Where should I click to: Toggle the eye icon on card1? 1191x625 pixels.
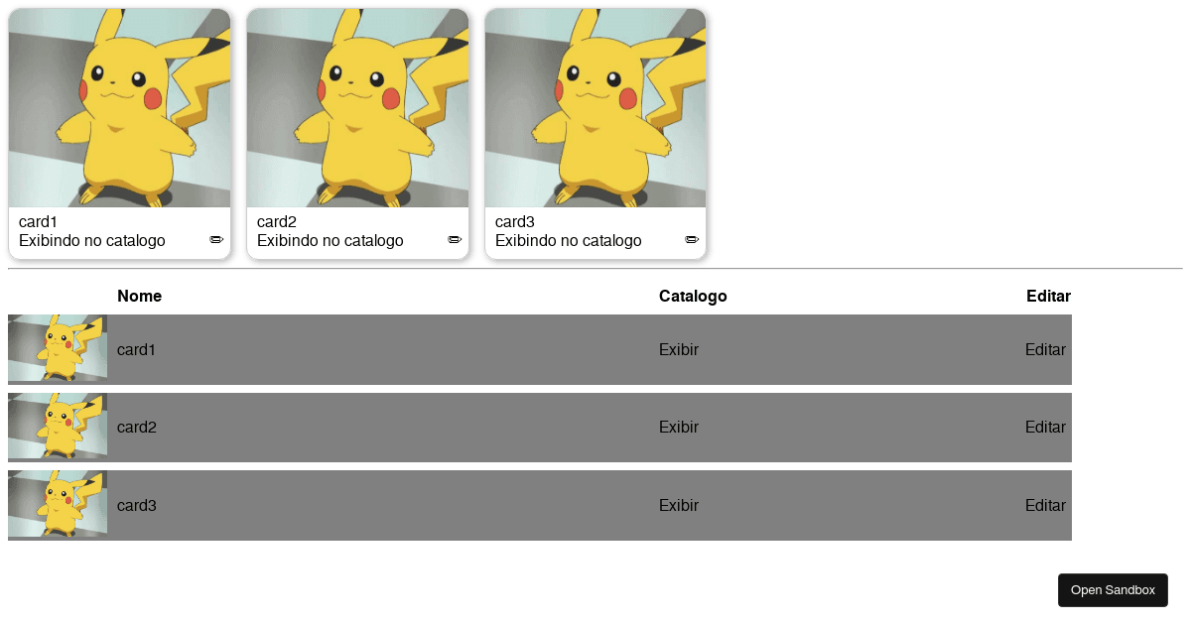tap(215, 239)
